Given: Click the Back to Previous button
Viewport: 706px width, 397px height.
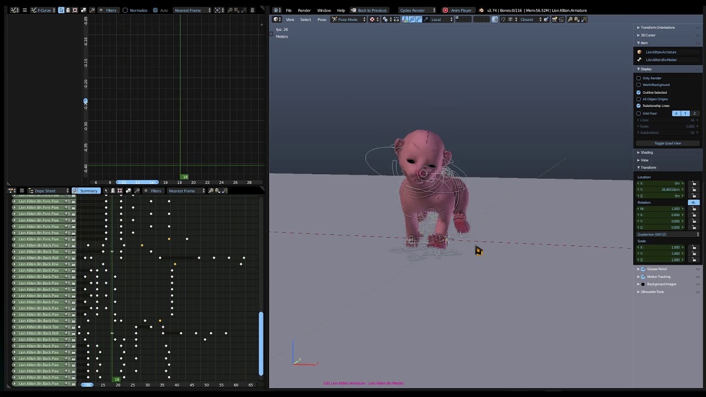Looking at the screenshot, I should (371, 9).
